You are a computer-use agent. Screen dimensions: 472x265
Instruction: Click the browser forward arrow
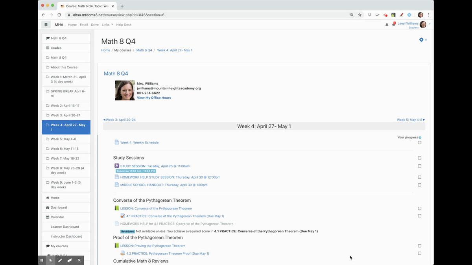52,15
